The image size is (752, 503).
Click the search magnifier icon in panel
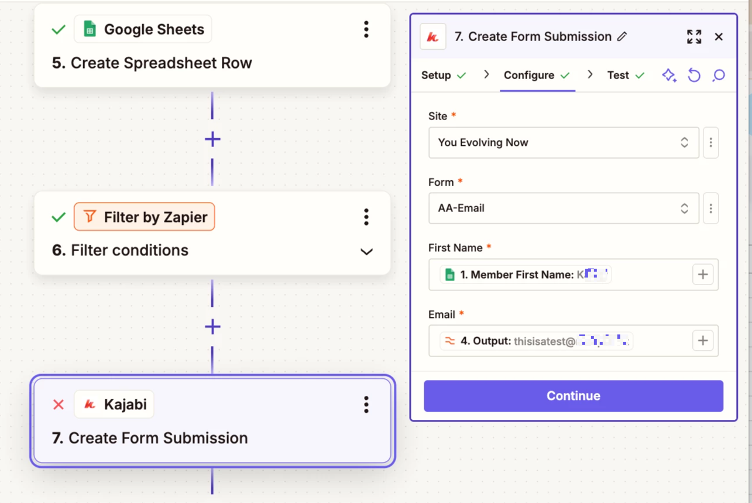coord(719,75)
